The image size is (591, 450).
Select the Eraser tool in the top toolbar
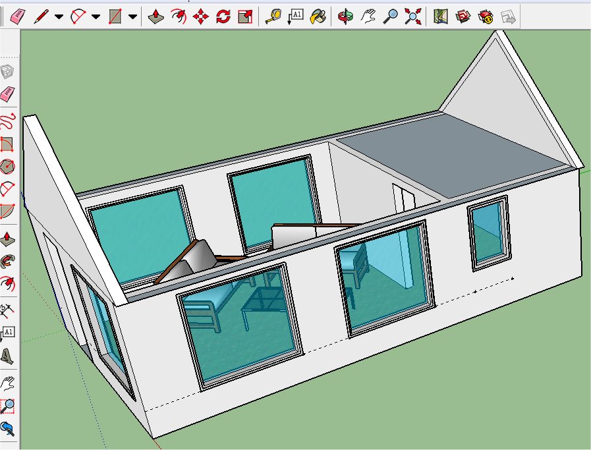tap(16, 16)
